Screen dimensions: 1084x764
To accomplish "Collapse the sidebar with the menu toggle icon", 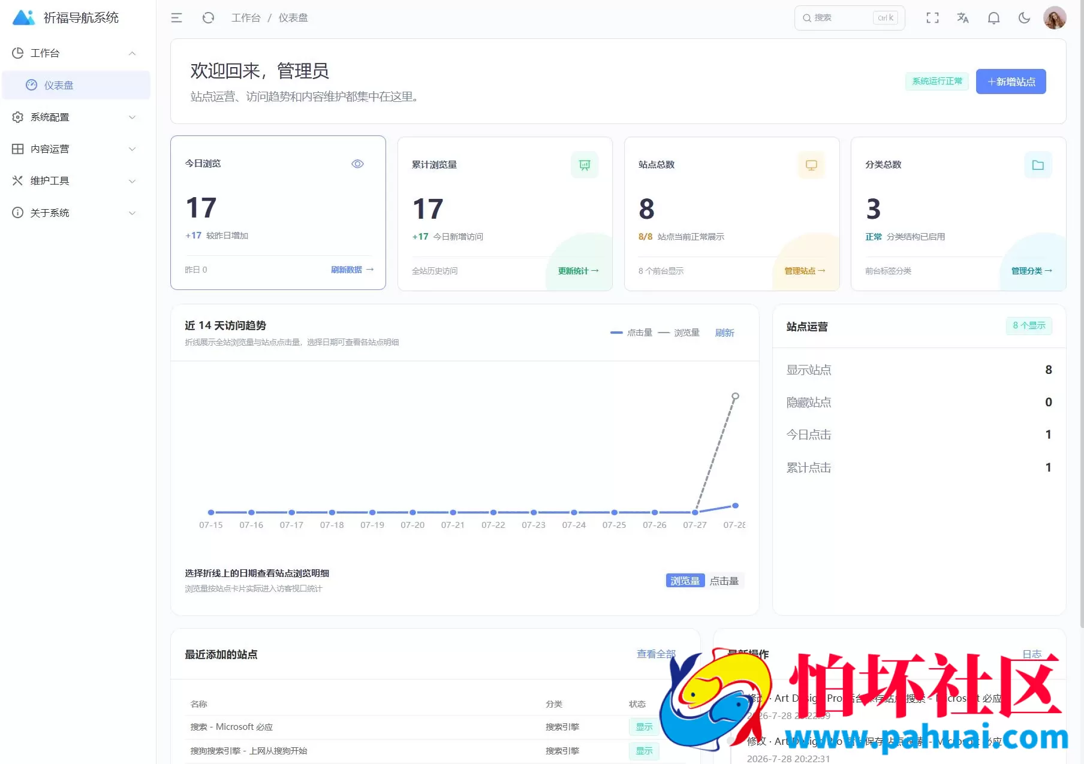I will pos(176,18).
